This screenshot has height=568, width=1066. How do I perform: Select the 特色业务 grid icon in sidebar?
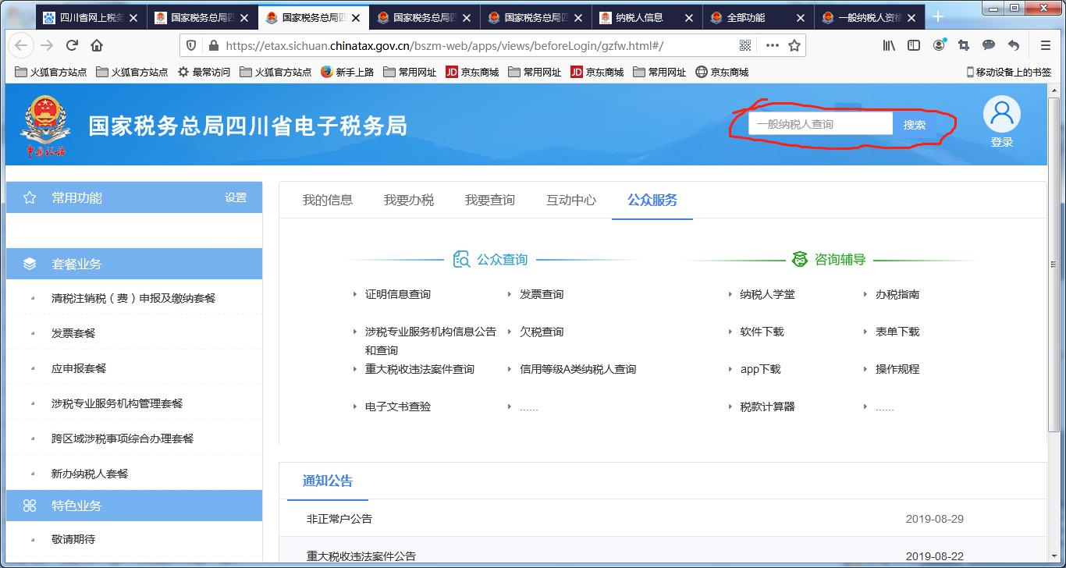click(29, 506)
